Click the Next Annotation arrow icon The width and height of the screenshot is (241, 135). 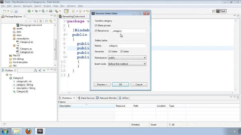pos(73,11)
